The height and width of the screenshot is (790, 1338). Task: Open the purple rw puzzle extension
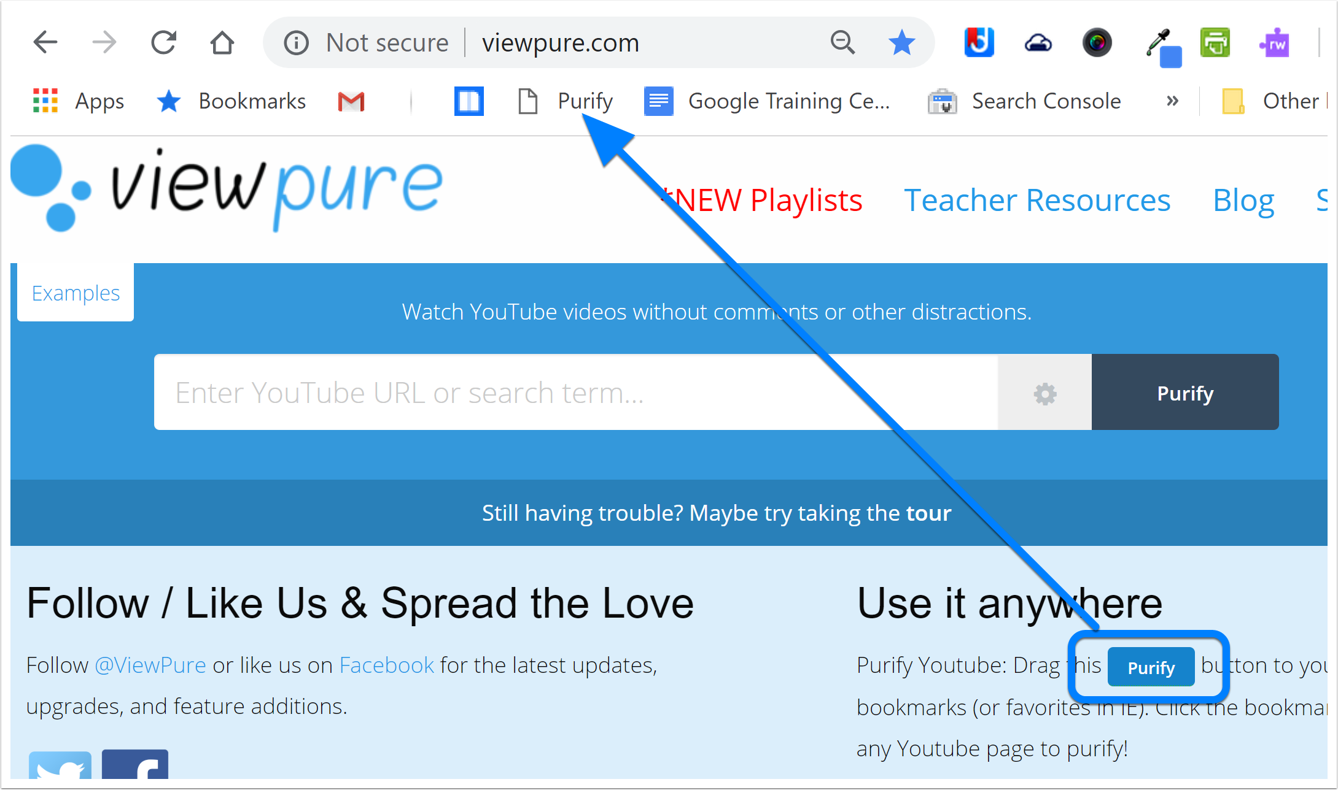pyautogui.click(x=1275, y=43)
